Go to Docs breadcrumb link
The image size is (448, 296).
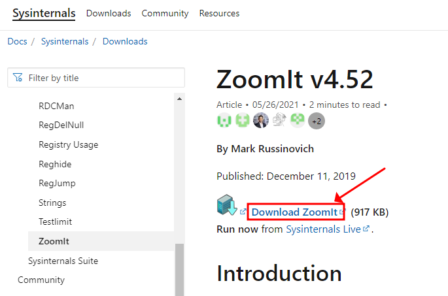pos(17,41)
